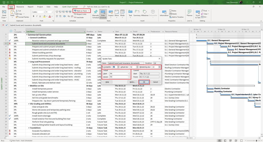
Task: Switch to the Project ribbon tab
Action: click(40, 7)
